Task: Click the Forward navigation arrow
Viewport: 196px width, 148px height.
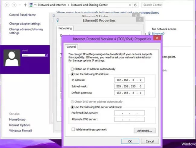Action: point(14,5)
